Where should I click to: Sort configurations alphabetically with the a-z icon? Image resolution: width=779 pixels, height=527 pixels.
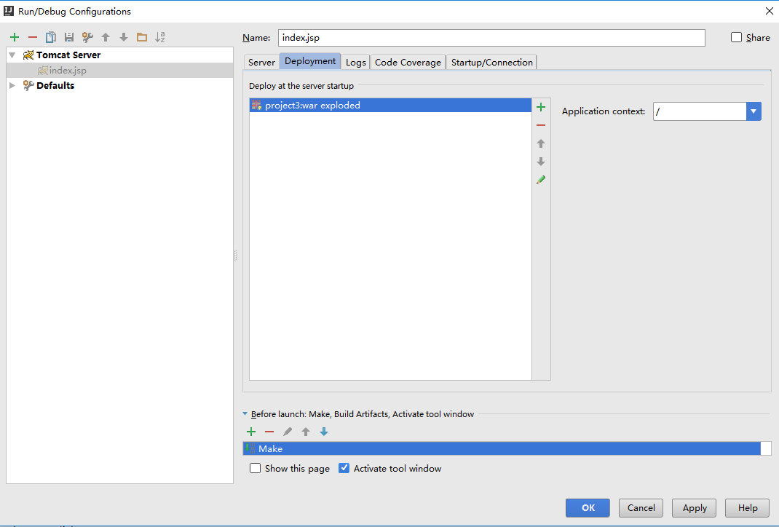160,37
